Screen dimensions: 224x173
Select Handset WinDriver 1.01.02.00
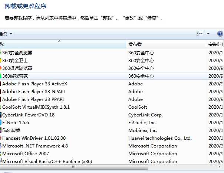pyautogui.click(x=34, y=138)
